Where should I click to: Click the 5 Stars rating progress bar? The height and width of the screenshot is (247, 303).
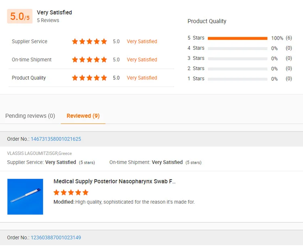[238, 38]
